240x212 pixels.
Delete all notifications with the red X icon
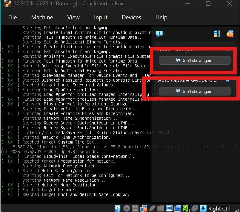pyautogui.click(x=230, y=34)
